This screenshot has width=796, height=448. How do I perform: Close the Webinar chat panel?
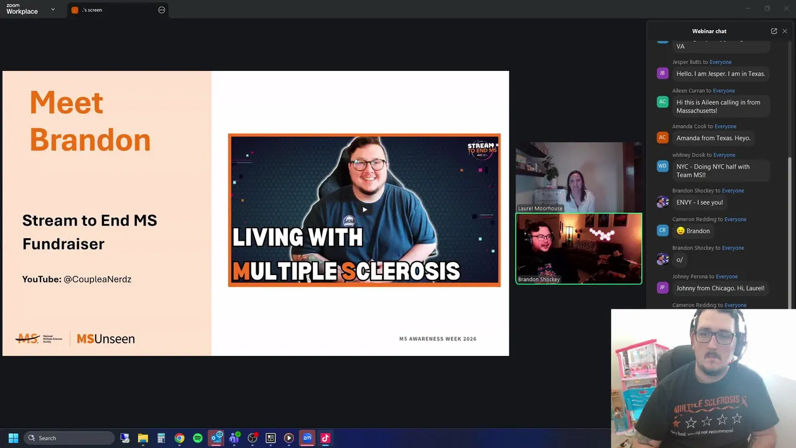(785, 31)
